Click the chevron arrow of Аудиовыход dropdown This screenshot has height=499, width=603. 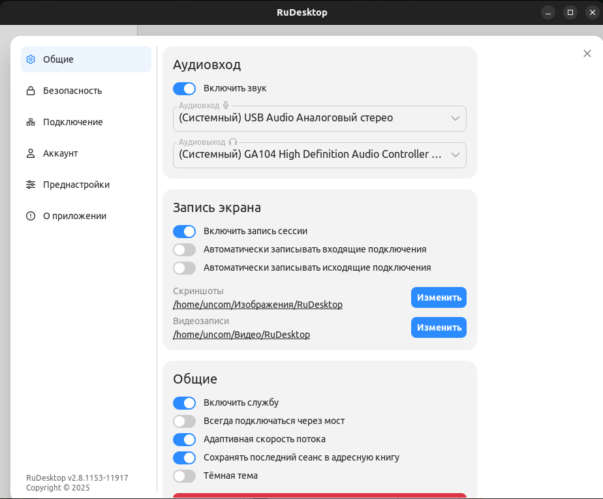456,155
